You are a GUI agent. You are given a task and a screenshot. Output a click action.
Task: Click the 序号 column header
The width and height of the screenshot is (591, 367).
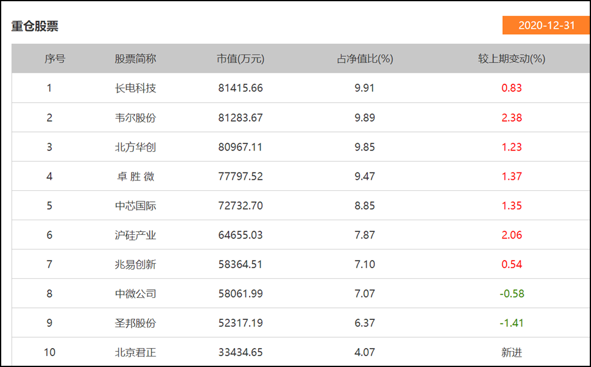click(54, 59)
